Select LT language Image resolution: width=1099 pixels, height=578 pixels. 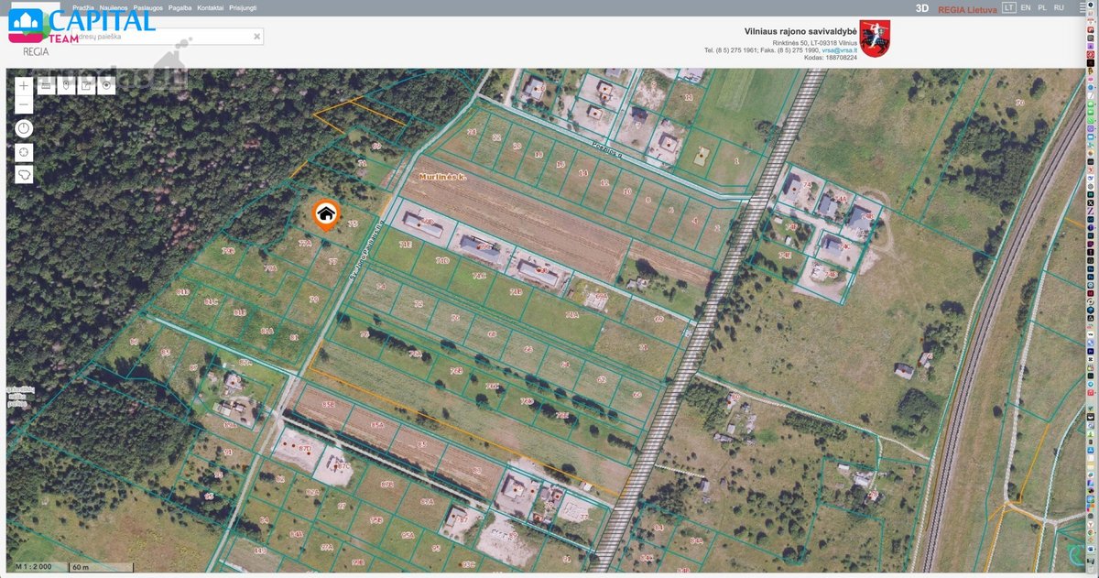click(x=1008, y=7)
